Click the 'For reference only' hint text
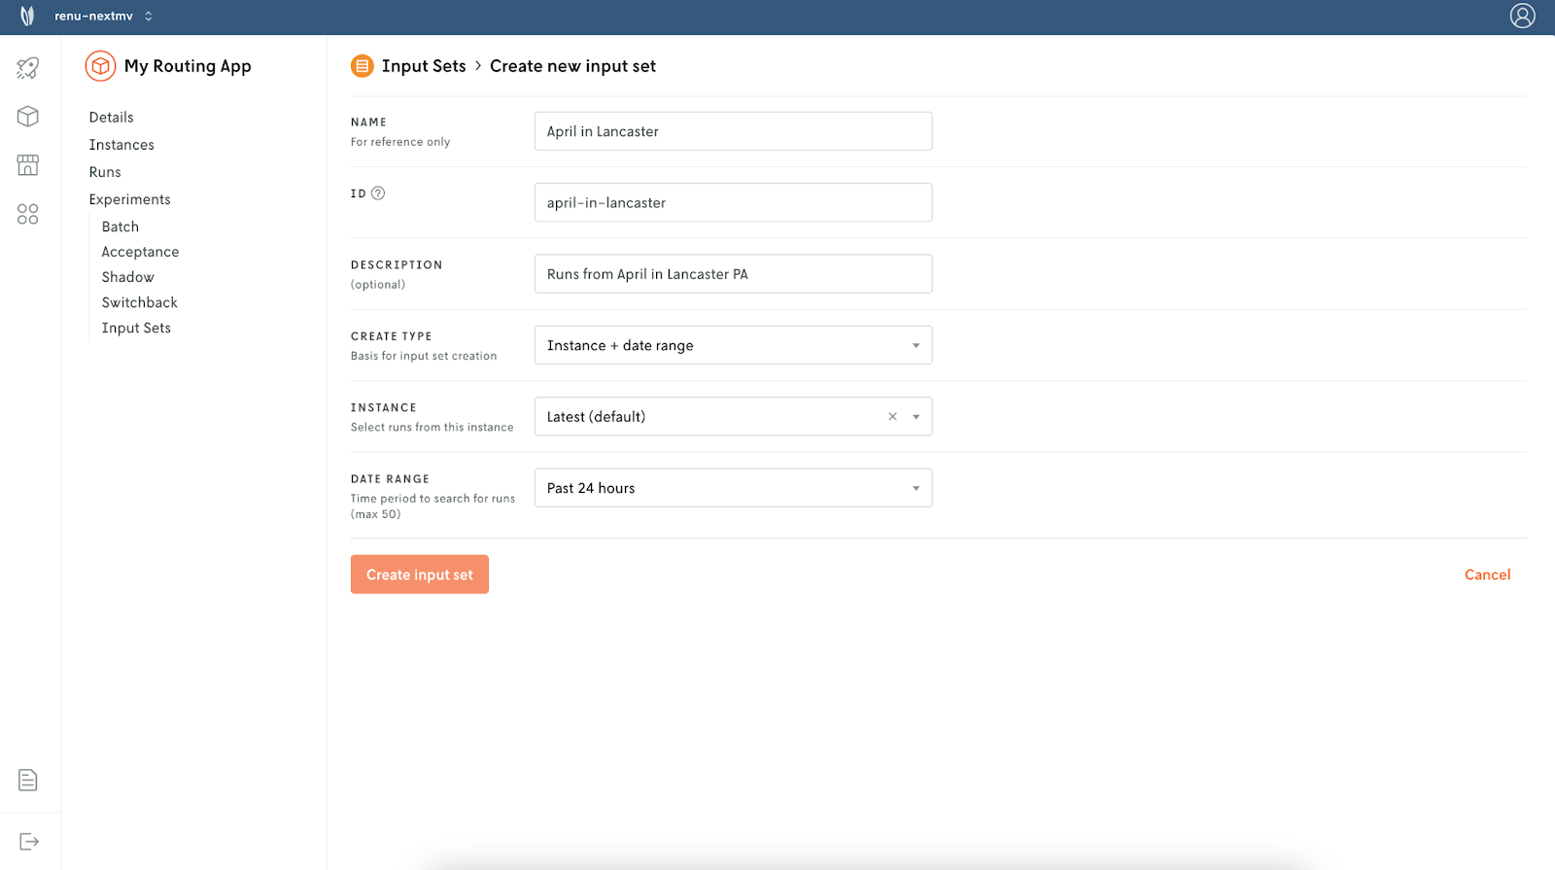The image size is (1555, 870). click(x=400, y=142)
